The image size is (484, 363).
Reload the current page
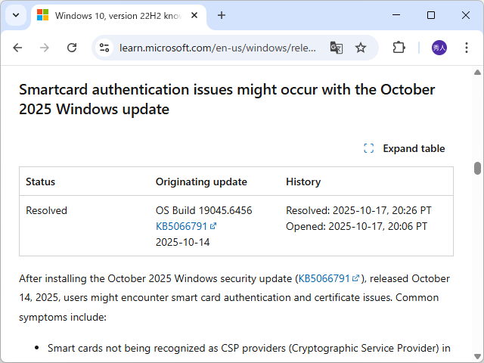[x=72, y=48]
